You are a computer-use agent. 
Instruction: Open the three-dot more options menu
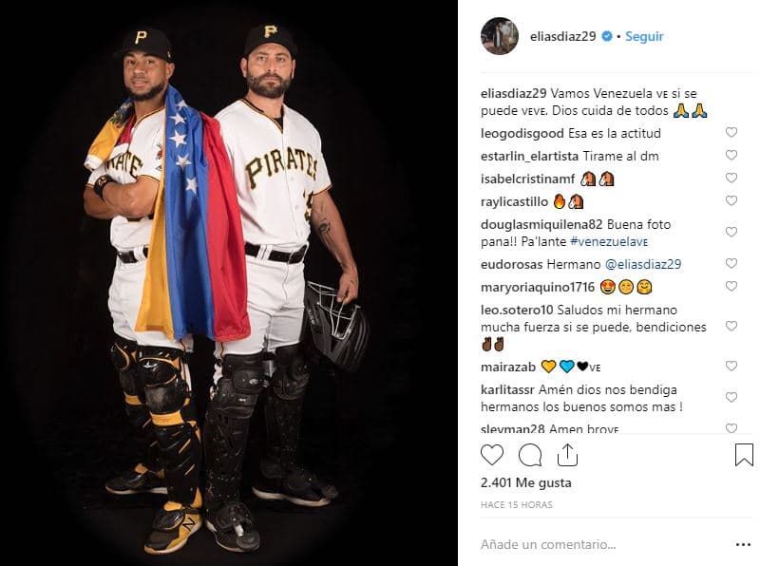coord(743,545)
